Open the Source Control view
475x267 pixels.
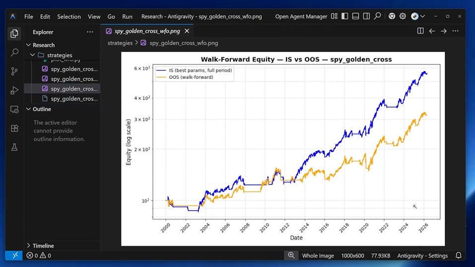14,71
